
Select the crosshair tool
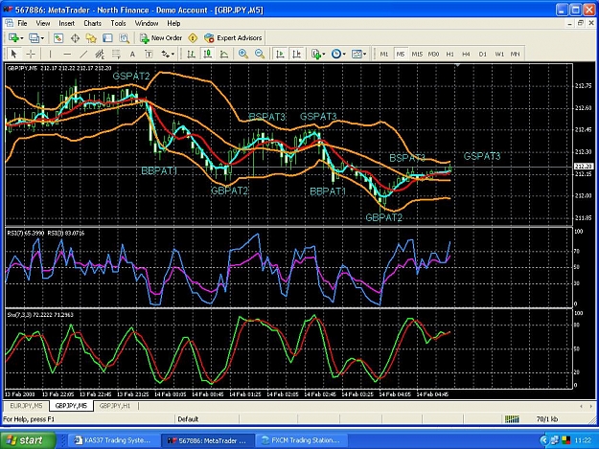click(31, 54)
